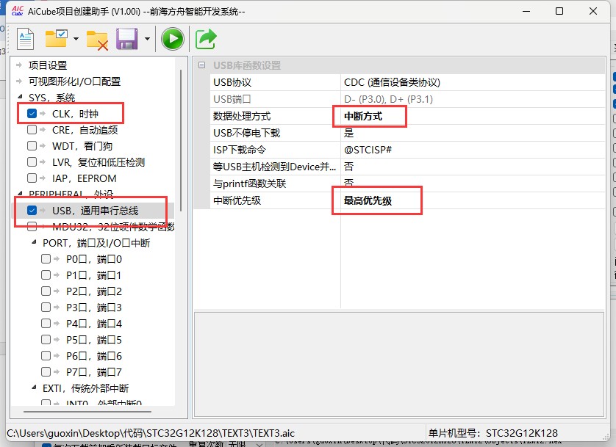
Task: Enable the P7口 checkbox
Action: [x=46, y=371]
